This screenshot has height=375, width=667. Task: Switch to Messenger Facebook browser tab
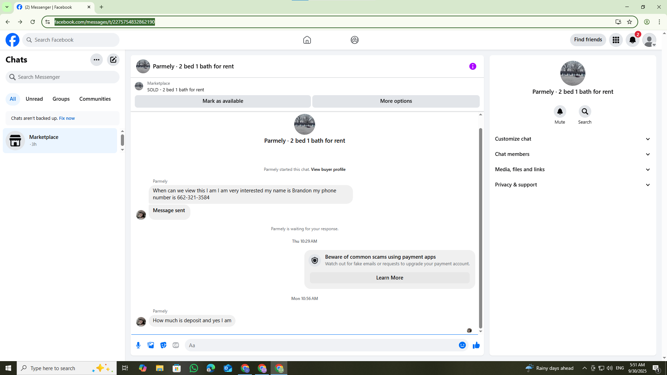tap(54, 7)
